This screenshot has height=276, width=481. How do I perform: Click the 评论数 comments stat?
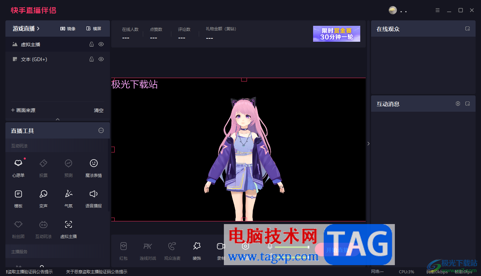click(x=184, y=34)
